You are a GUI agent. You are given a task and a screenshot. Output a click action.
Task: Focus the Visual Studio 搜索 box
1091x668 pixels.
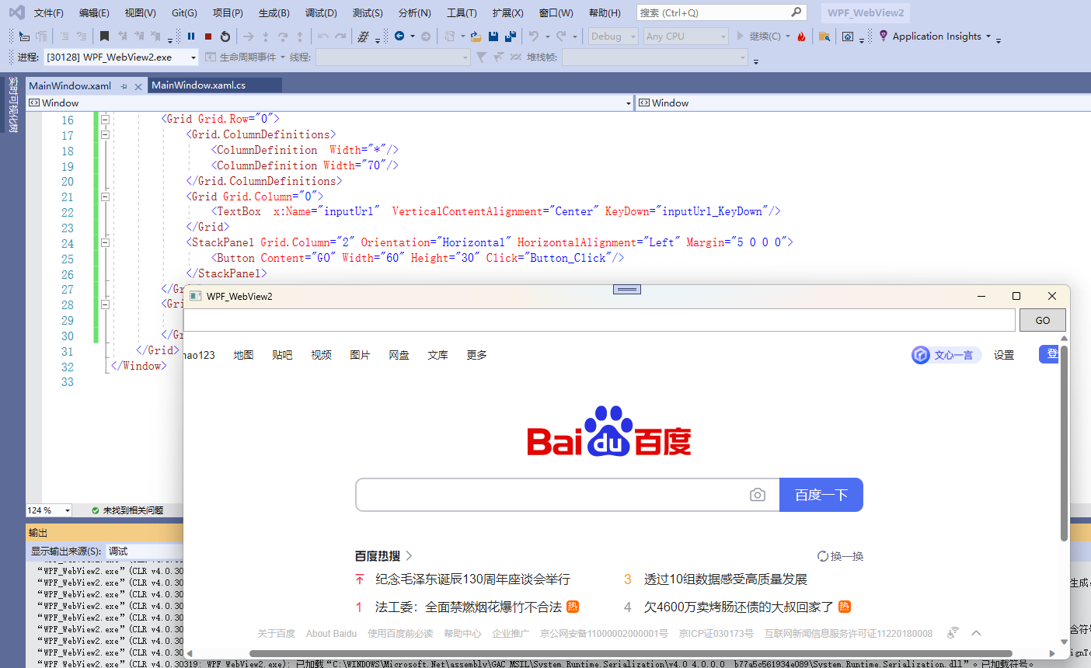pos(721,12)
